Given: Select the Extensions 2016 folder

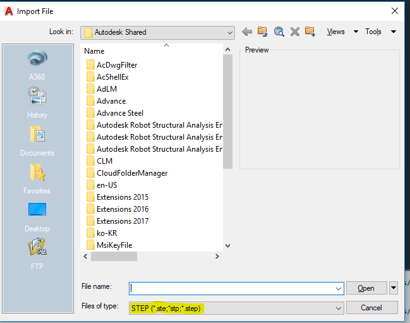Looking at the screenshot, I should [123, 209].
